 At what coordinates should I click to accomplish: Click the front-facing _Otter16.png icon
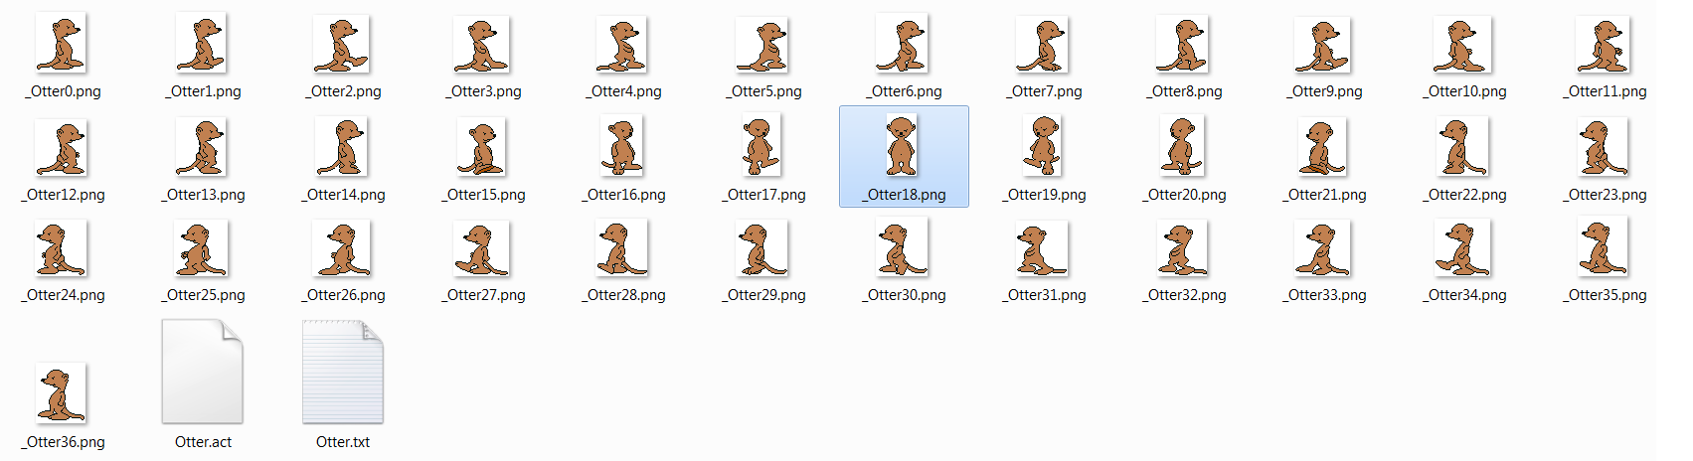coord(622,146)
